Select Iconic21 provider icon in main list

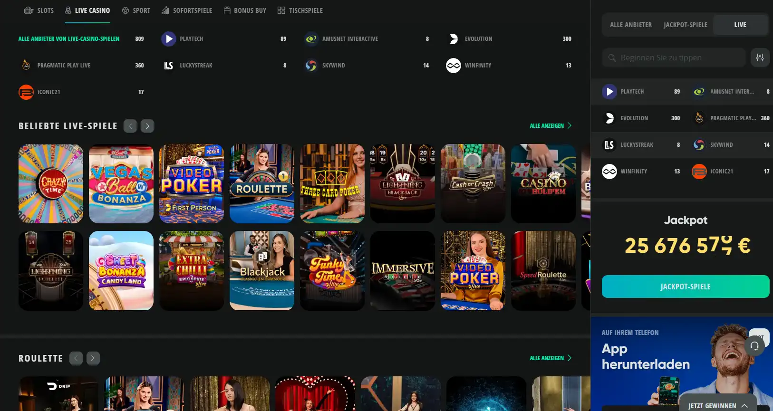26,92
